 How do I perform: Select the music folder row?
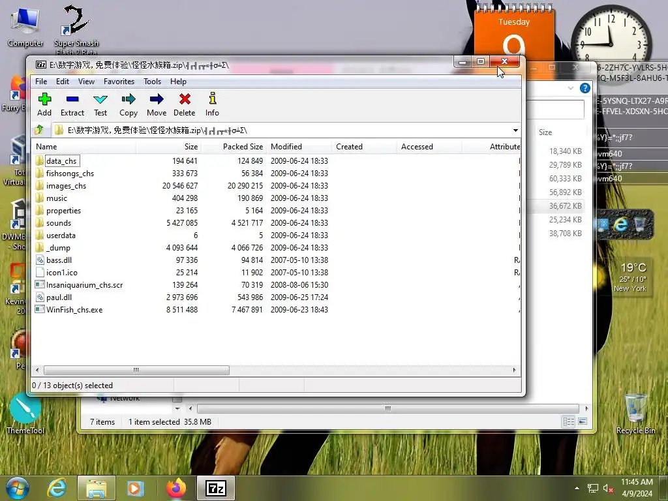[276, 198]
